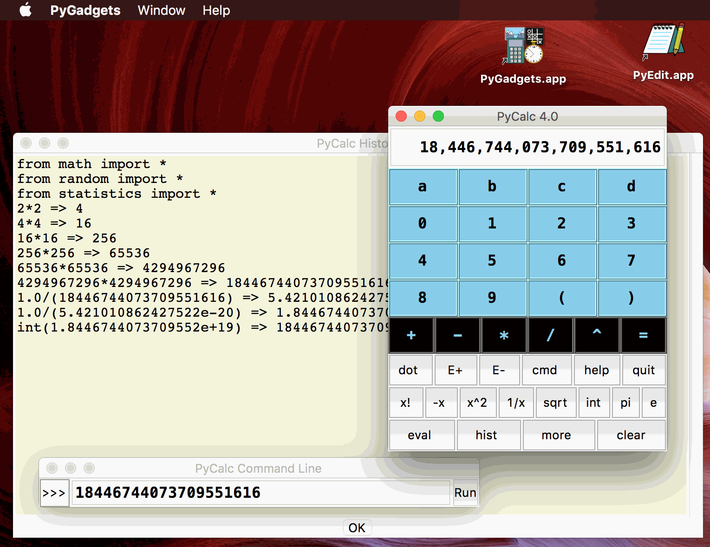The width and height of the screenshot is (710, 547).
Task: Open the PyEdit.app desktop icon
Action: point(663,43)
